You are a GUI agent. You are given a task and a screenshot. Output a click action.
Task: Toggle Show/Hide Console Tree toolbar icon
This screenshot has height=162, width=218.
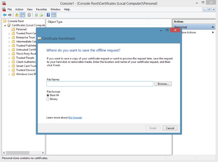pos(22,15)
